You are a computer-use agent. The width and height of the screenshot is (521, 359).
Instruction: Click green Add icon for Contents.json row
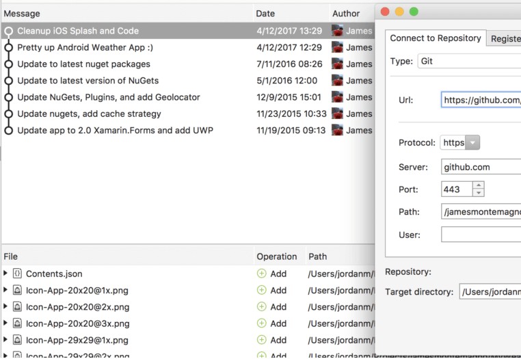(x=261, y=274)
